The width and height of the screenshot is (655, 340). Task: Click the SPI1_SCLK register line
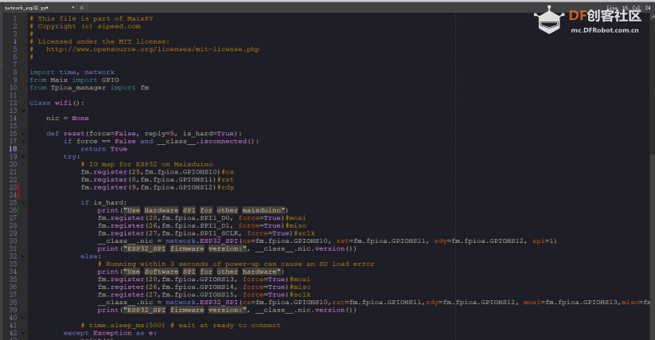206,233
